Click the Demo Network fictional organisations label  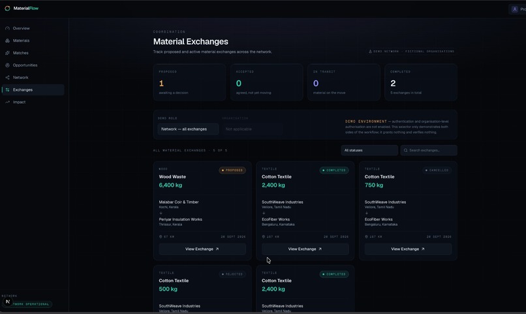click(412, 52)
